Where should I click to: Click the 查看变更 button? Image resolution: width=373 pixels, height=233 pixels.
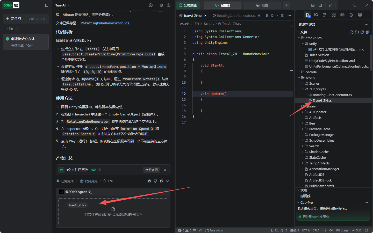[152, 170]
